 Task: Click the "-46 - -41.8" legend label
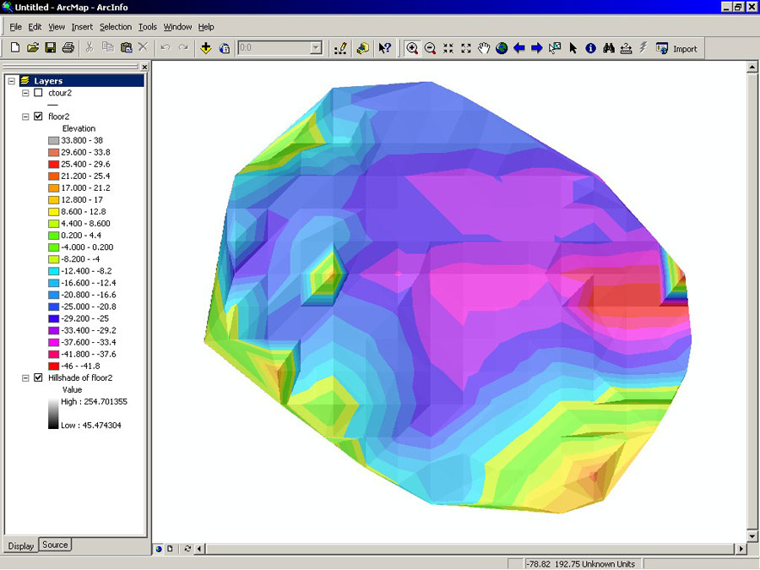pos(80,366)
